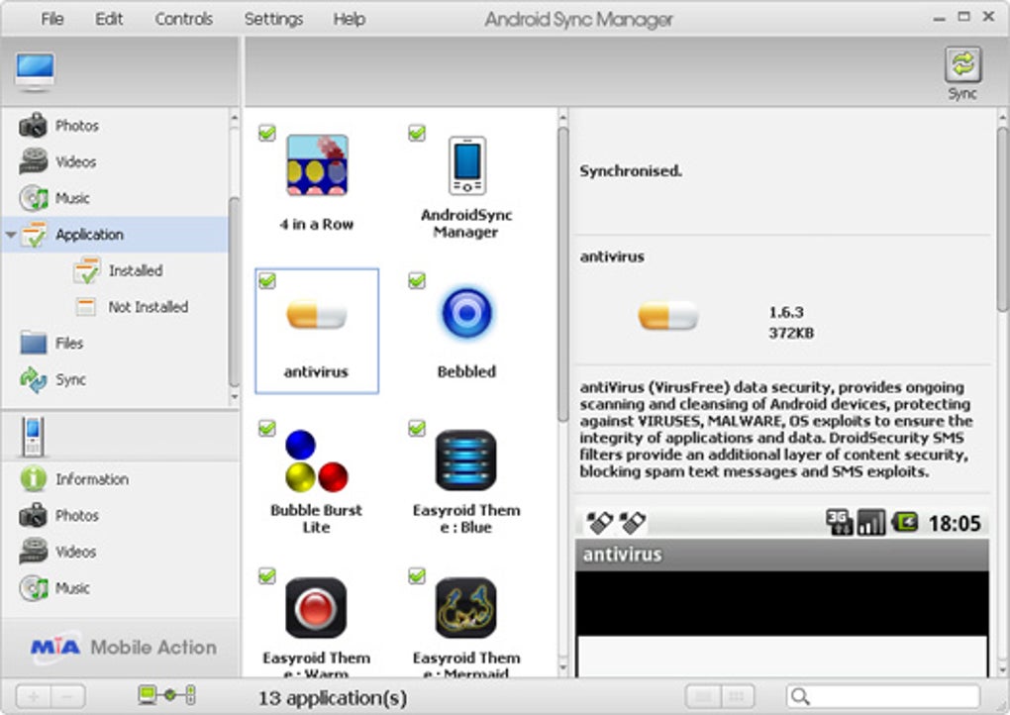The height and width of the screenshot is (715, 1010).
Task: Uncheck the Bebbled checkbox
Action: (x=417, y=280)
